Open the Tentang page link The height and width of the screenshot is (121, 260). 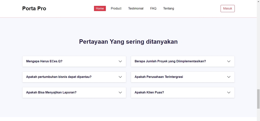click(x=168, y=8)
